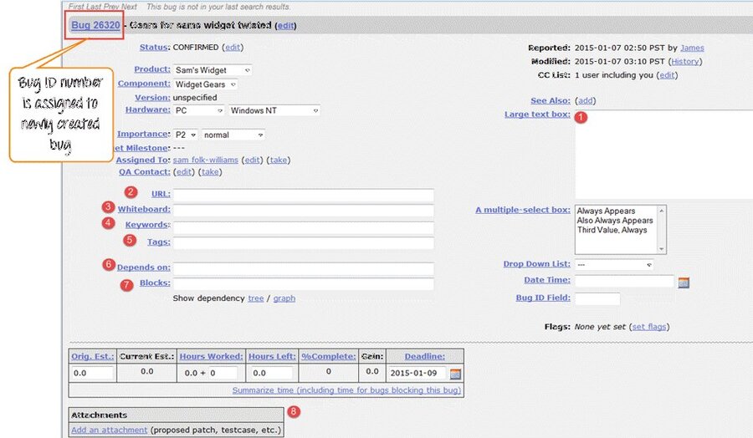Click the Deadline column header link
753x438 pixels.
[x=424, y=356]
